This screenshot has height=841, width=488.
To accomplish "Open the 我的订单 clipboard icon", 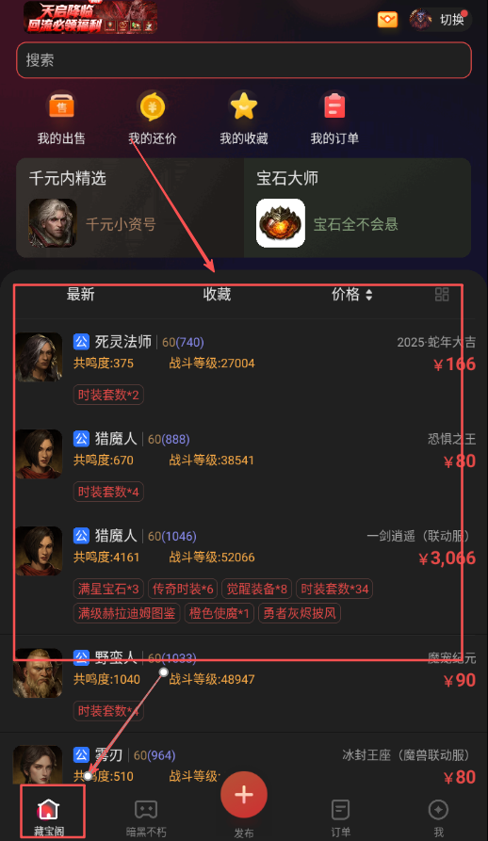I will click(334, 106).
